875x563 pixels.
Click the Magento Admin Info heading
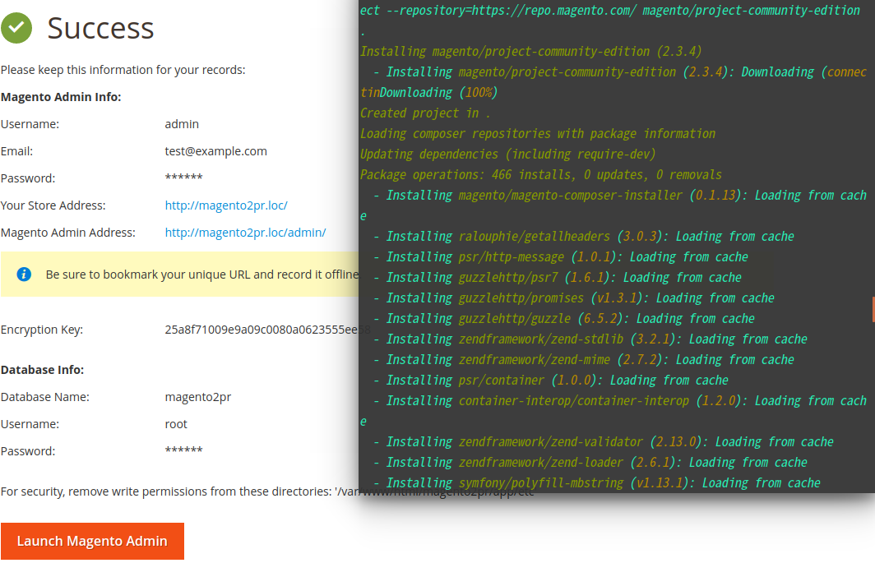61,97
